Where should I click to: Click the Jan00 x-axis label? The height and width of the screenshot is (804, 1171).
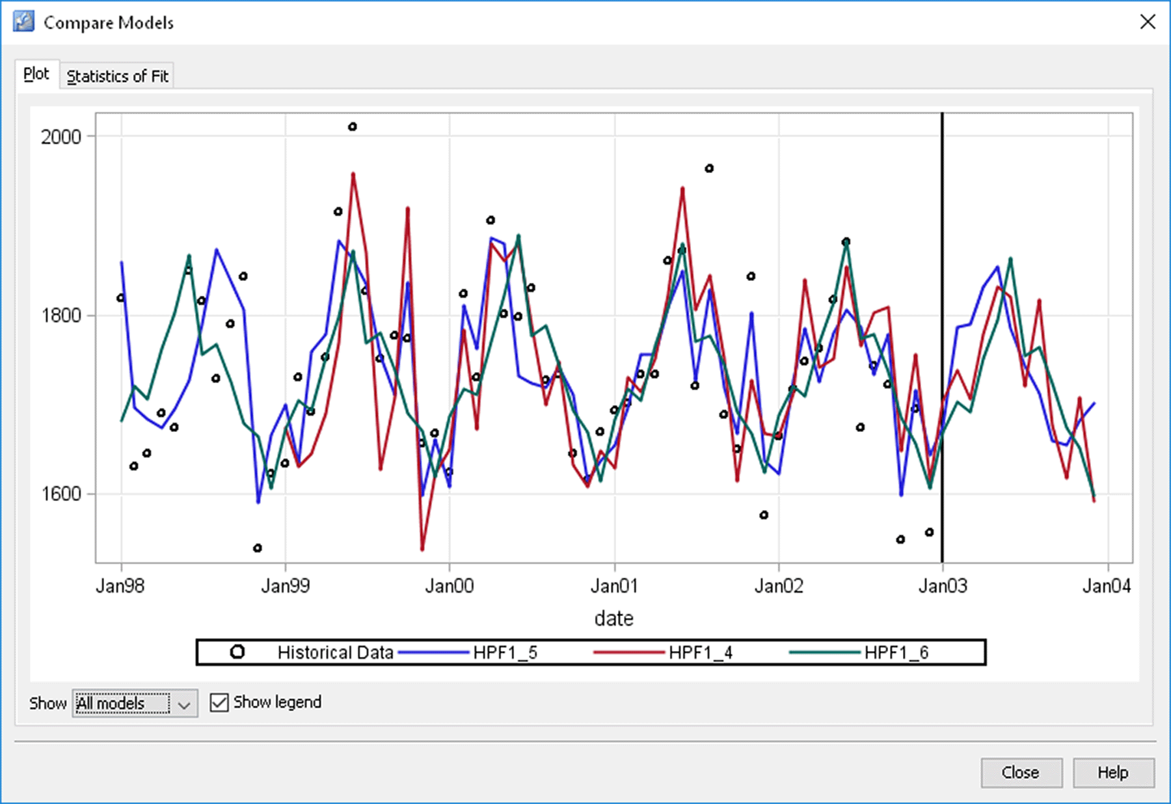450,586
